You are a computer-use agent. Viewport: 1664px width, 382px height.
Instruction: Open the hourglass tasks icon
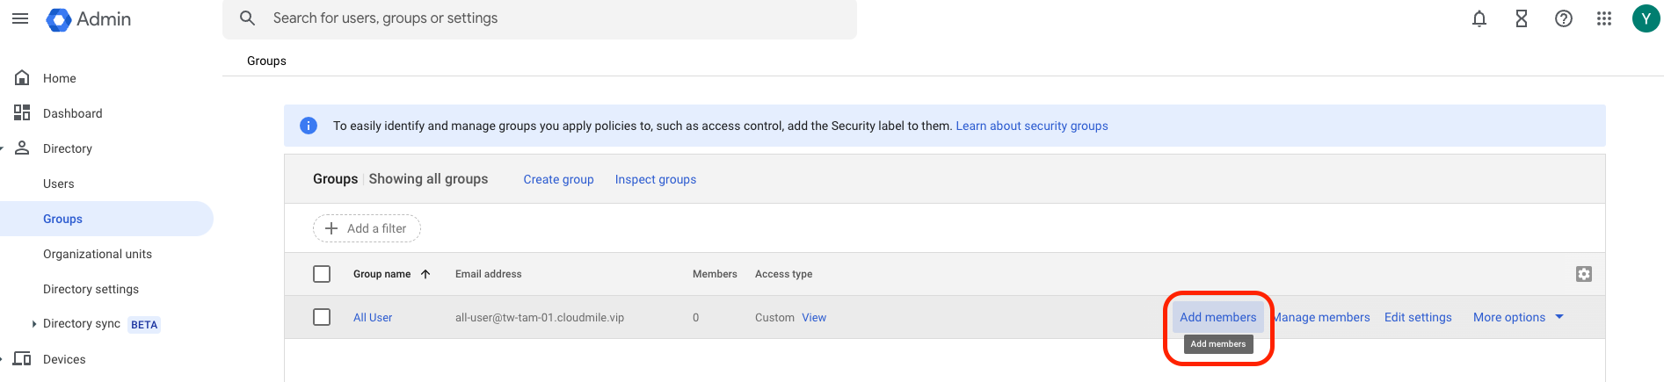click(1522, 18)
